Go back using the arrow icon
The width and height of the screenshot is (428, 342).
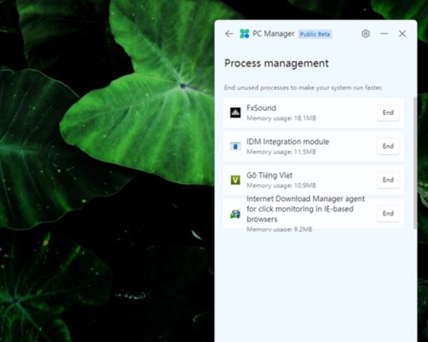pyautogui.click(x=229, y=34)
